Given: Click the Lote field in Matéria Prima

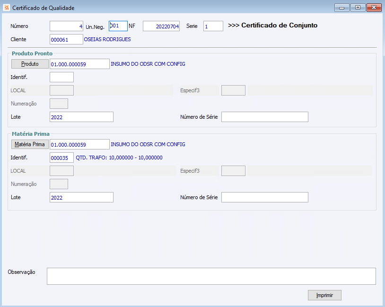Looking at the screenshot, I should [81, 197].
